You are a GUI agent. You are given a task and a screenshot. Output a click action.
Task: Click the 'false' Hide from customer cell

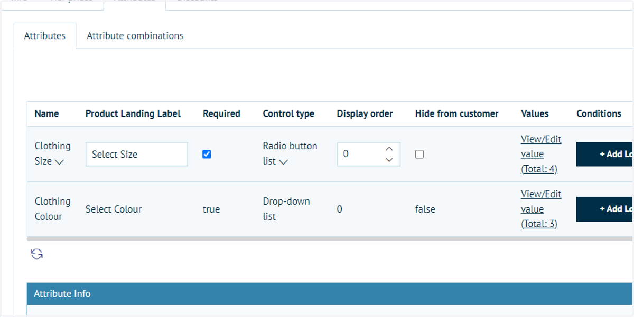tap(425, 209)
